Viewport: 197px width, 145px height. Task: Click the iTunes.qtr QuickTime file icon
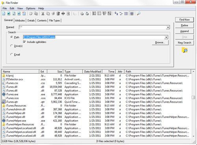(x=4, y=102)
